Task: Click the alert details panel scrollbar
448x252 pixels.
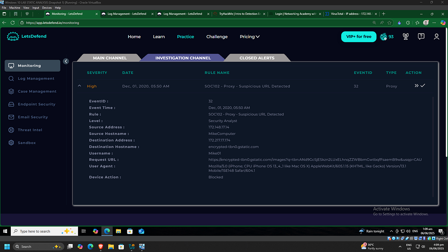Action: [x=433, y=147]
